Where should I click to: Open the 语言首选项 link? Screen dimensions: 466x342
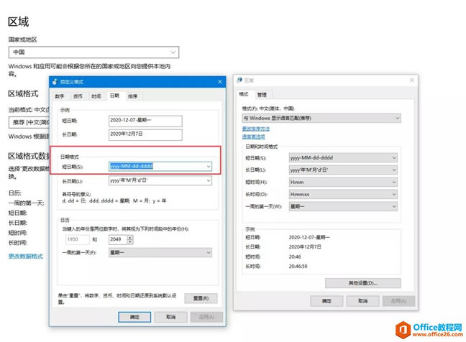(253, 137)
